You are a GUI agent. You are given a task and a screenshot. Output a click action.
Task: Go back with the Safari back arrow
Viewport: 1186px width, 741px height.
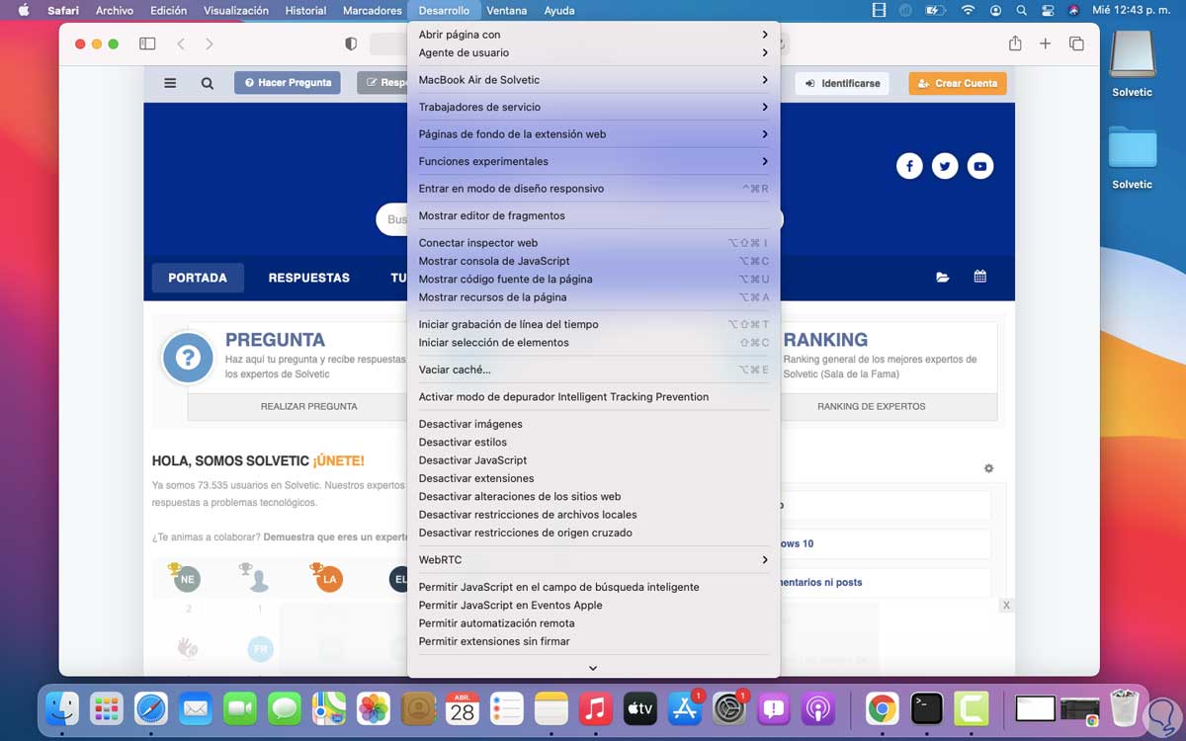pyautogui.click(x=181, y=44)
